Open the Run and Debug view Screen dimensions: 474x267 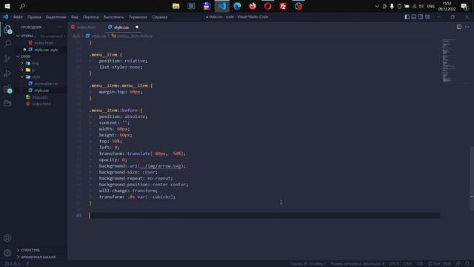pyautogui.click(x=7, y=73)
